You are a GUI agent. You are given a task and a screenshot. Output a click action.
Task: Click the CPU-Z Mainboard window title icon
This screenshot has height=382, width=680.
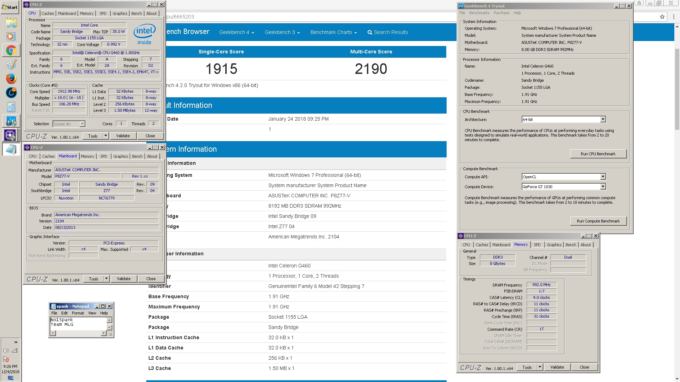(27, 147)
